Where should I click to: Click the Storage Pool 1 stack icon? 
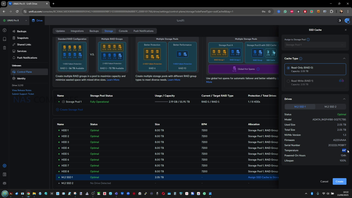[63, 102]
